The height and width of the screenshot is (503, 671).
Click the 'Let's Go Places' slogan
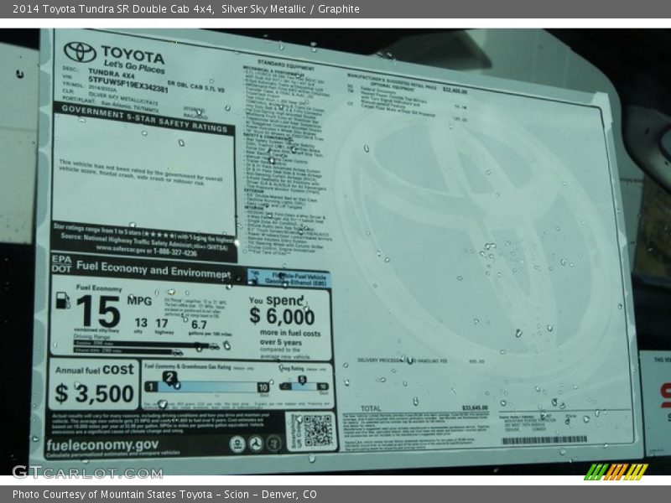(x=134, y=67)
